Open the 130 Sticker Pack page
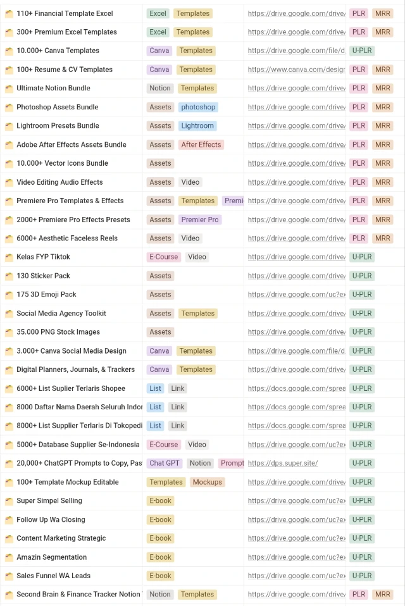The width and height of the screenshot is (405, 606). coord(43,276)
